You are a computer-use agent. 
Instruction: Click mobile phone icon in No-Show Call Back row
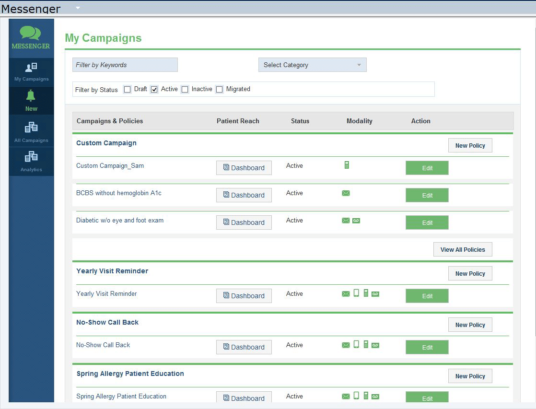356,344
